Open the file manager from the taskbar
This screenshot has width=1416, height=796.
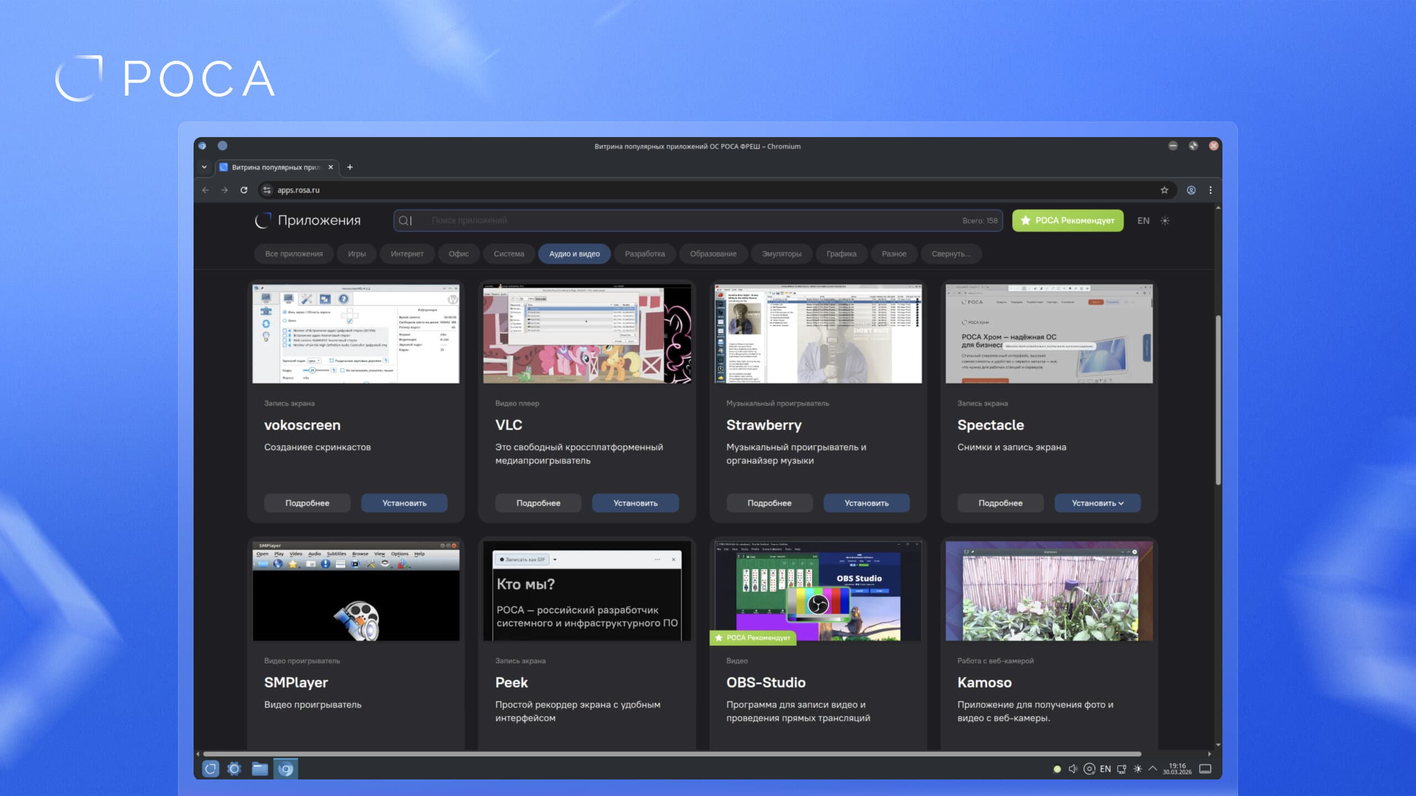(x=259, y=769)
